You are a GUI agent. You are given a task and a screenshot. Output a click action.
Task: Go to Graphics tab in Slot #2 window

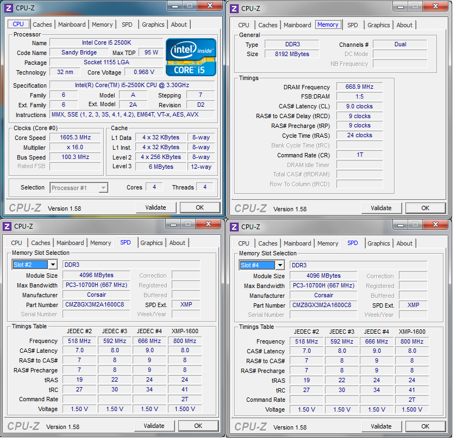(151, 243)
